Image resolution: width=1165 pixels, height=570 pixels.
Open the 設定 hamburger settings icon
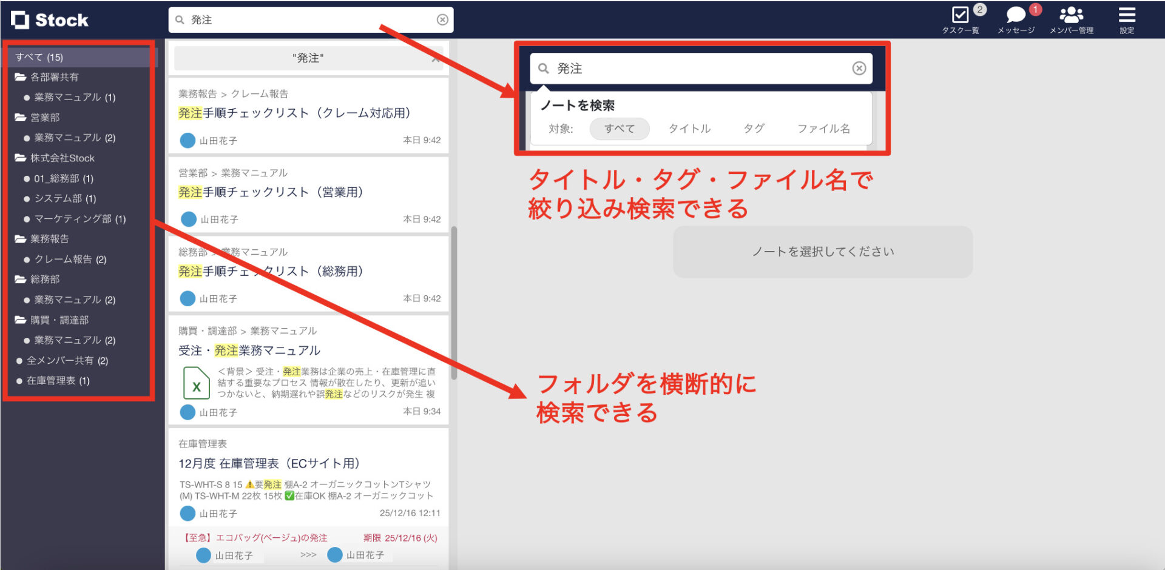[x=1127, y=15]
